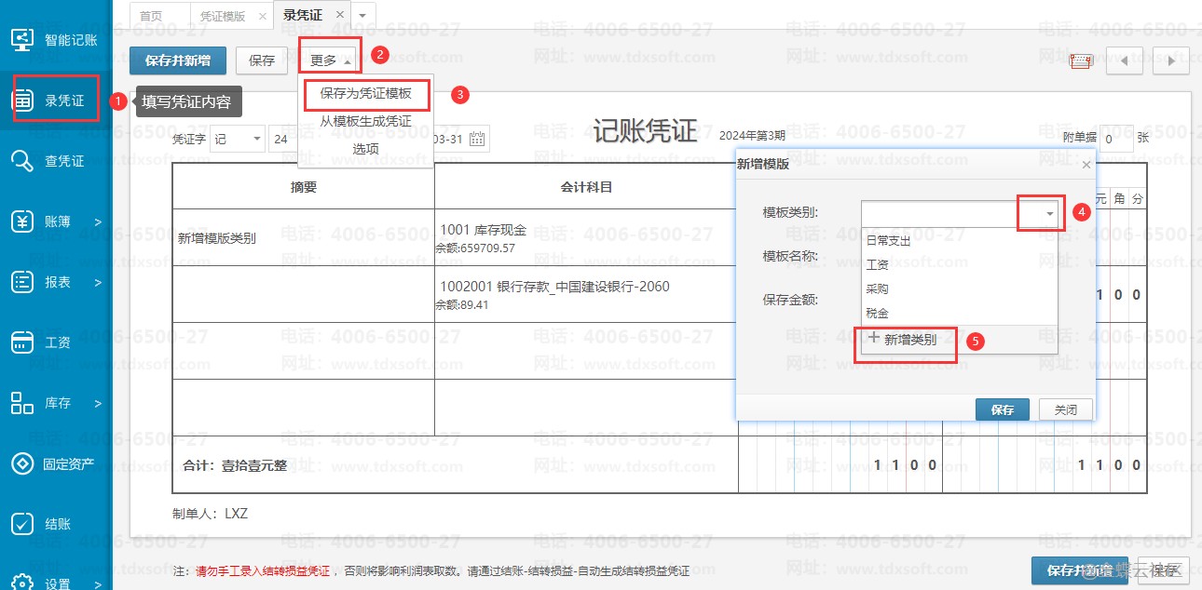Viewport: 1202px width, 590px height.
Task: Click the 保存并新增 button in top toolbar
Action: [x=177, y=60]
